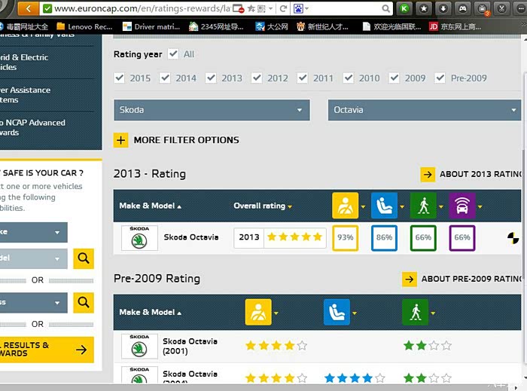This screenshot has height=391, width=527.
Task: Click the Skoda Octavia (2001) entry
Action: [190, 346]
